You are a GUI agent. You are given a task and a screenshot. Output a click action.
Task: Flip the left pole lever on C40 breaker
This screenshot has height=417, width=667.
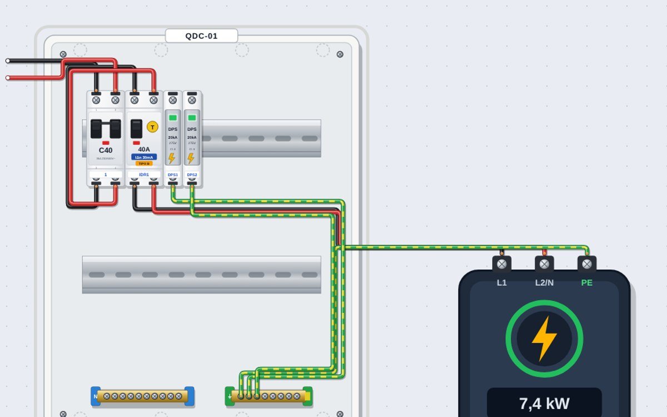click(x=96, y=128)
